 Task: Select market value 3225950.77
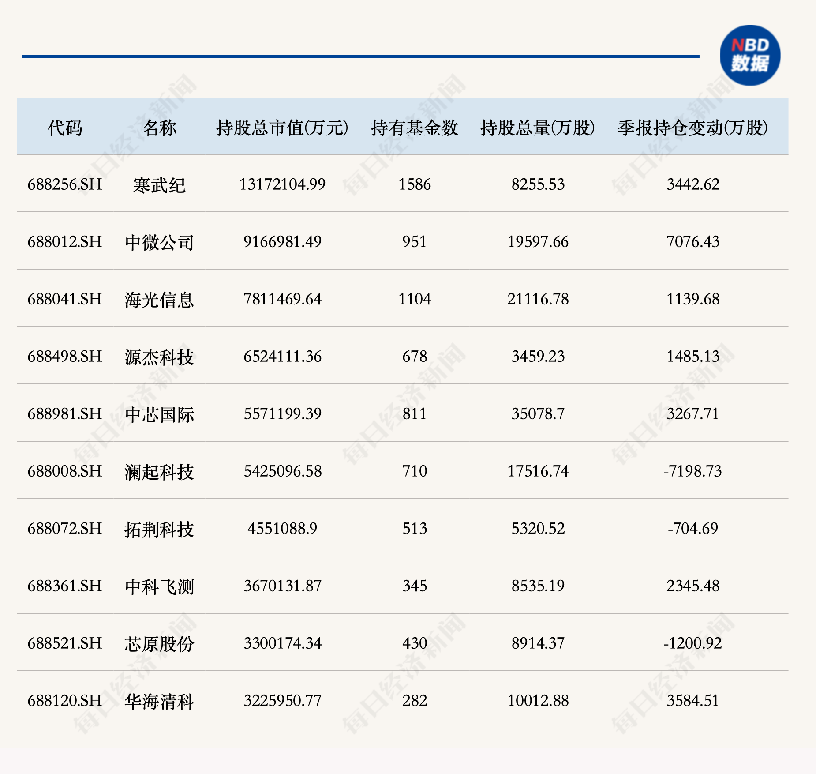pyautogui.click(x=282, y=701)
